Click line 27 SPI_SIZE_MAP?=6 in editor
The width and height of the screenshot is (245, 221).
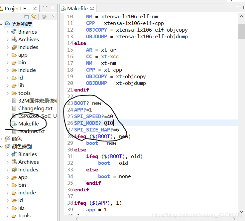tap(96, 130)
